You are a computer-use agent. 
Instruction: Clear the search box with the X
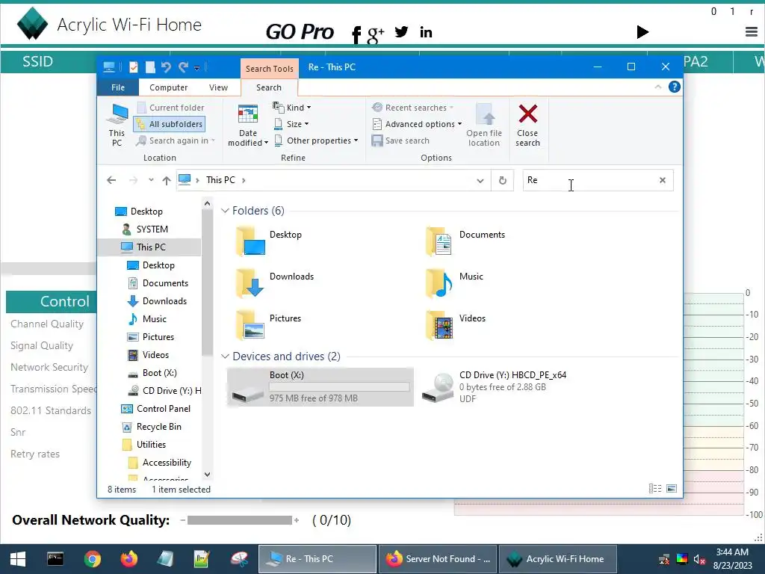point(662,180)
